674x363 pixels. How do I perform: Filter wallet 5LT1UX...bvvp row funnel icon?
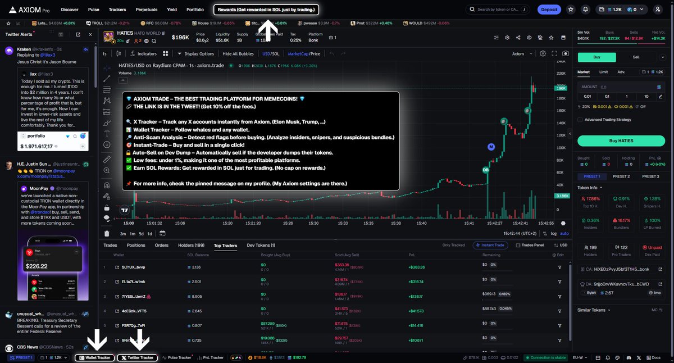(x=559, y=267)
